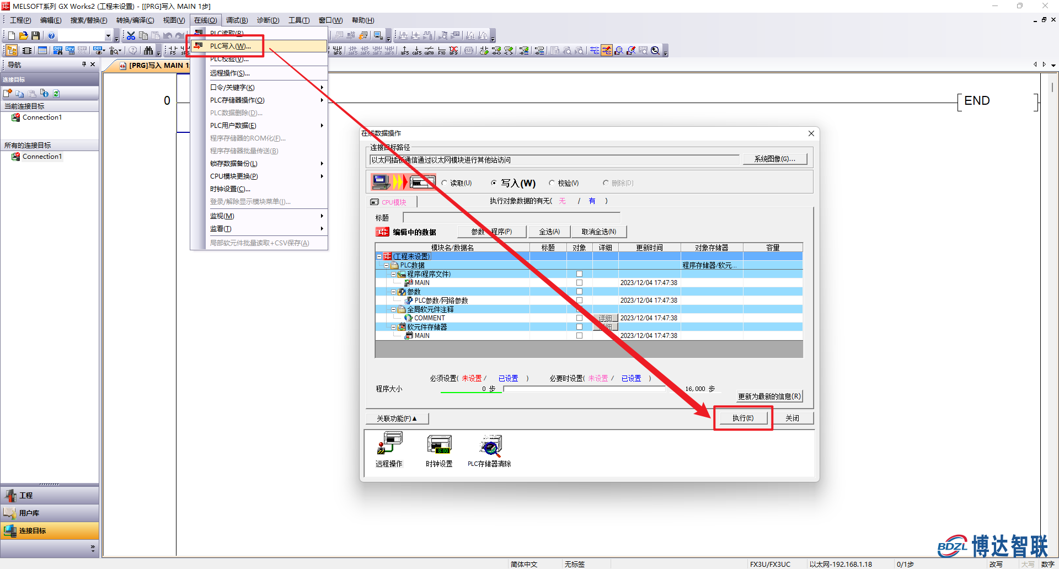Screen dimensions: 1059x569
Task: Collapse the 程序(程序文件) tree node
Action: tap(393, 274)
